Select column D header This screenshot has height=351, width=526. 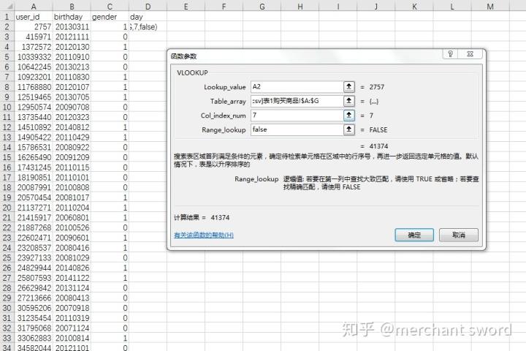148,7
